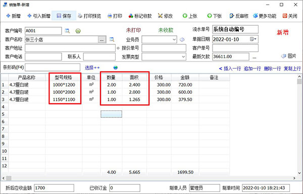Click the 价格 column header
This screenshot has height=194, width=303.
tap(159, 78)
